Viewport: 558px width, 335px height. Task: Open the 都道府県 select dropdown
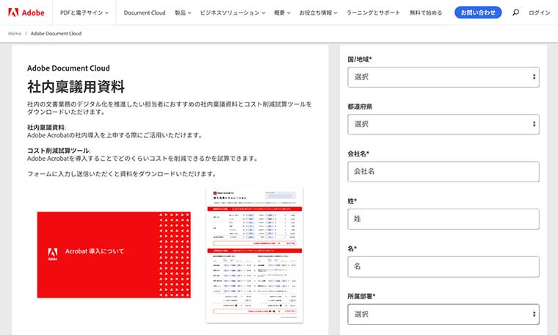tap(443, 124)
